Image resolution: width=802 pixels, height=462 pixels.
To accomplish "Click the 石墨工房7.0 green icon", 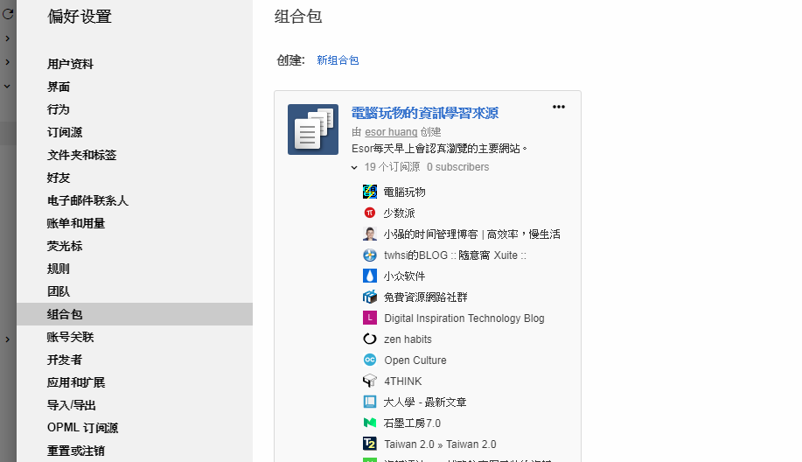I will coord(370,423).
